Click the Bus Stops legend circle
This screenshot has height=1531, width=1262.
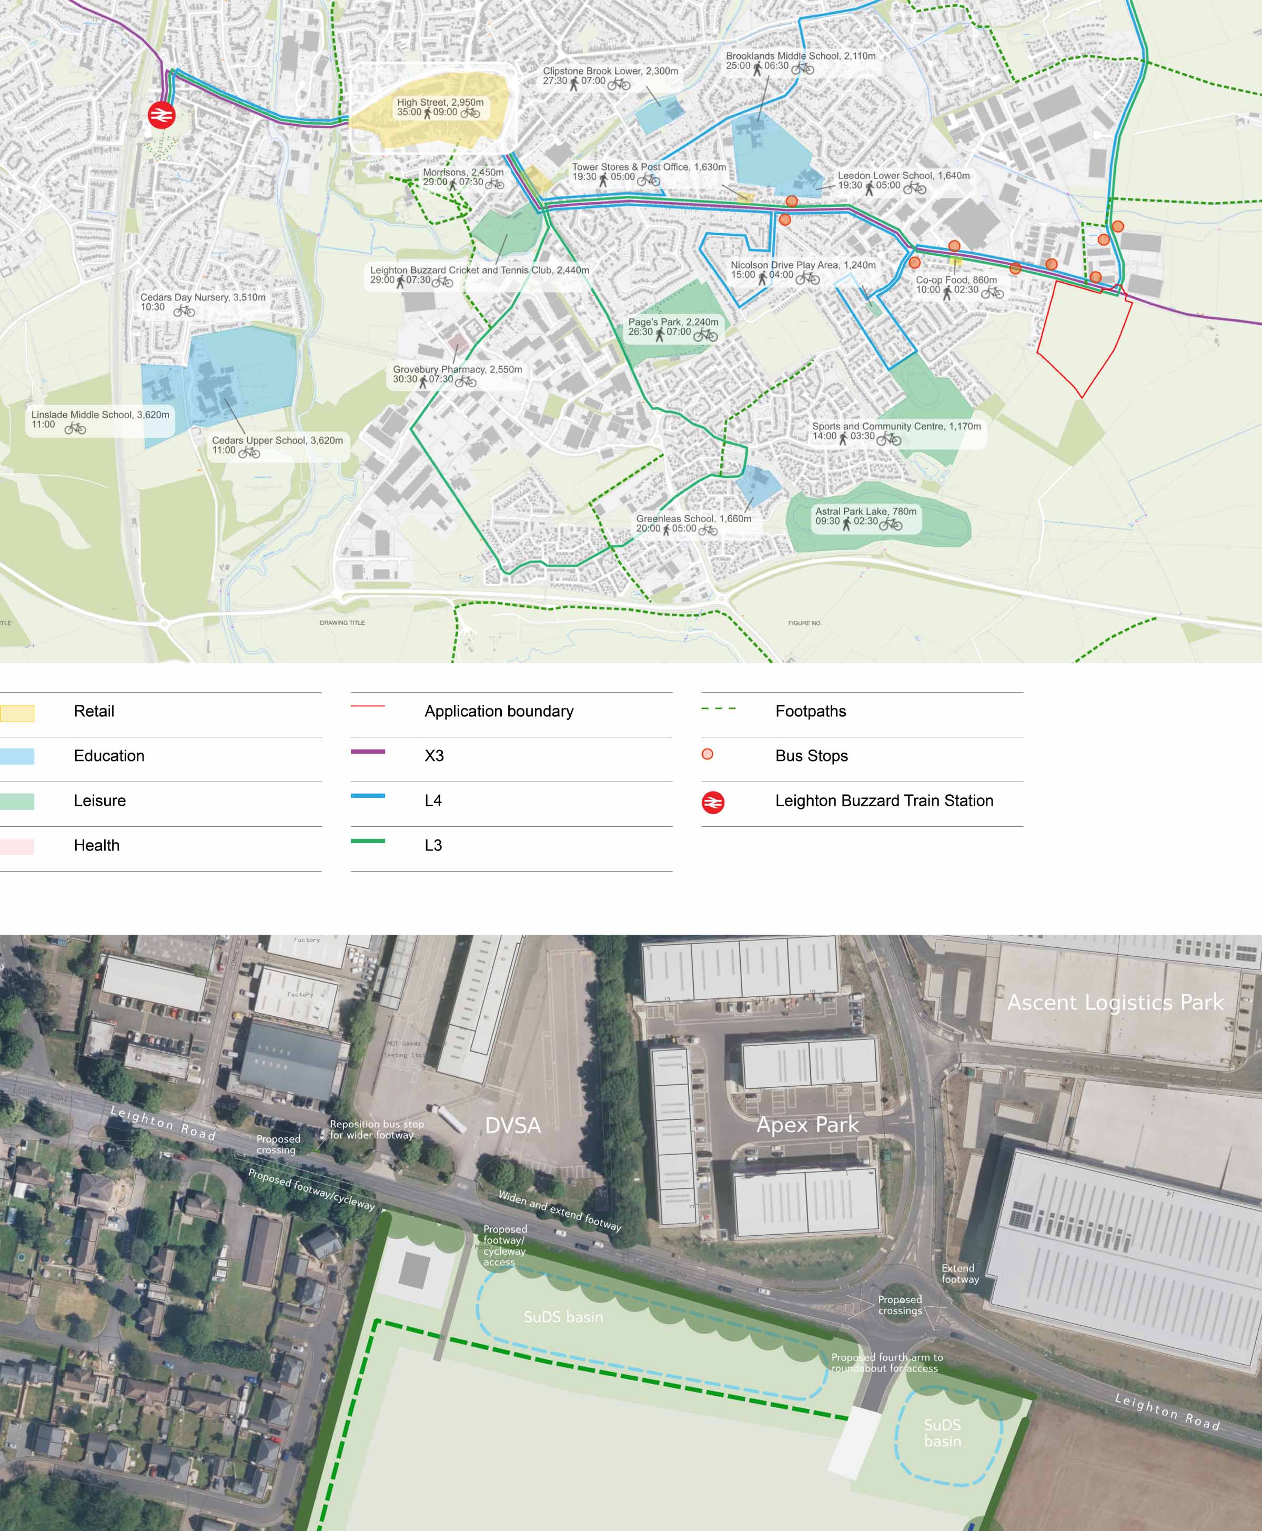(x=708, y=754)
